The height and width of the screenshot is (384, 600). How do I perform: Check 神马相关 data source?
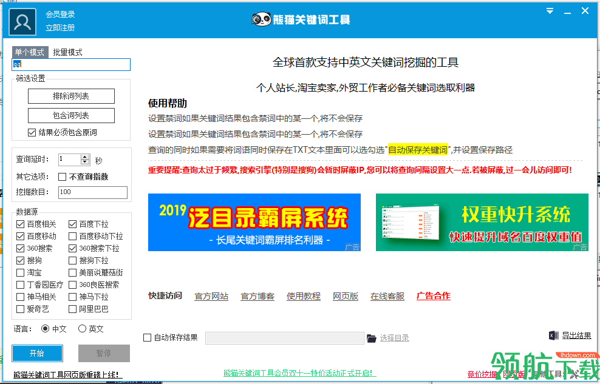click(21, 297)
